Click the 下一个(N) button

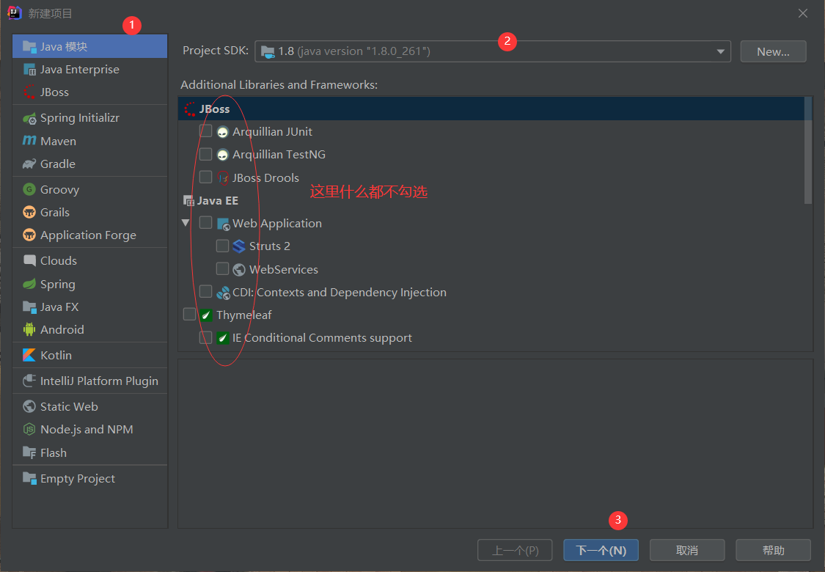[x=601, y=550]
